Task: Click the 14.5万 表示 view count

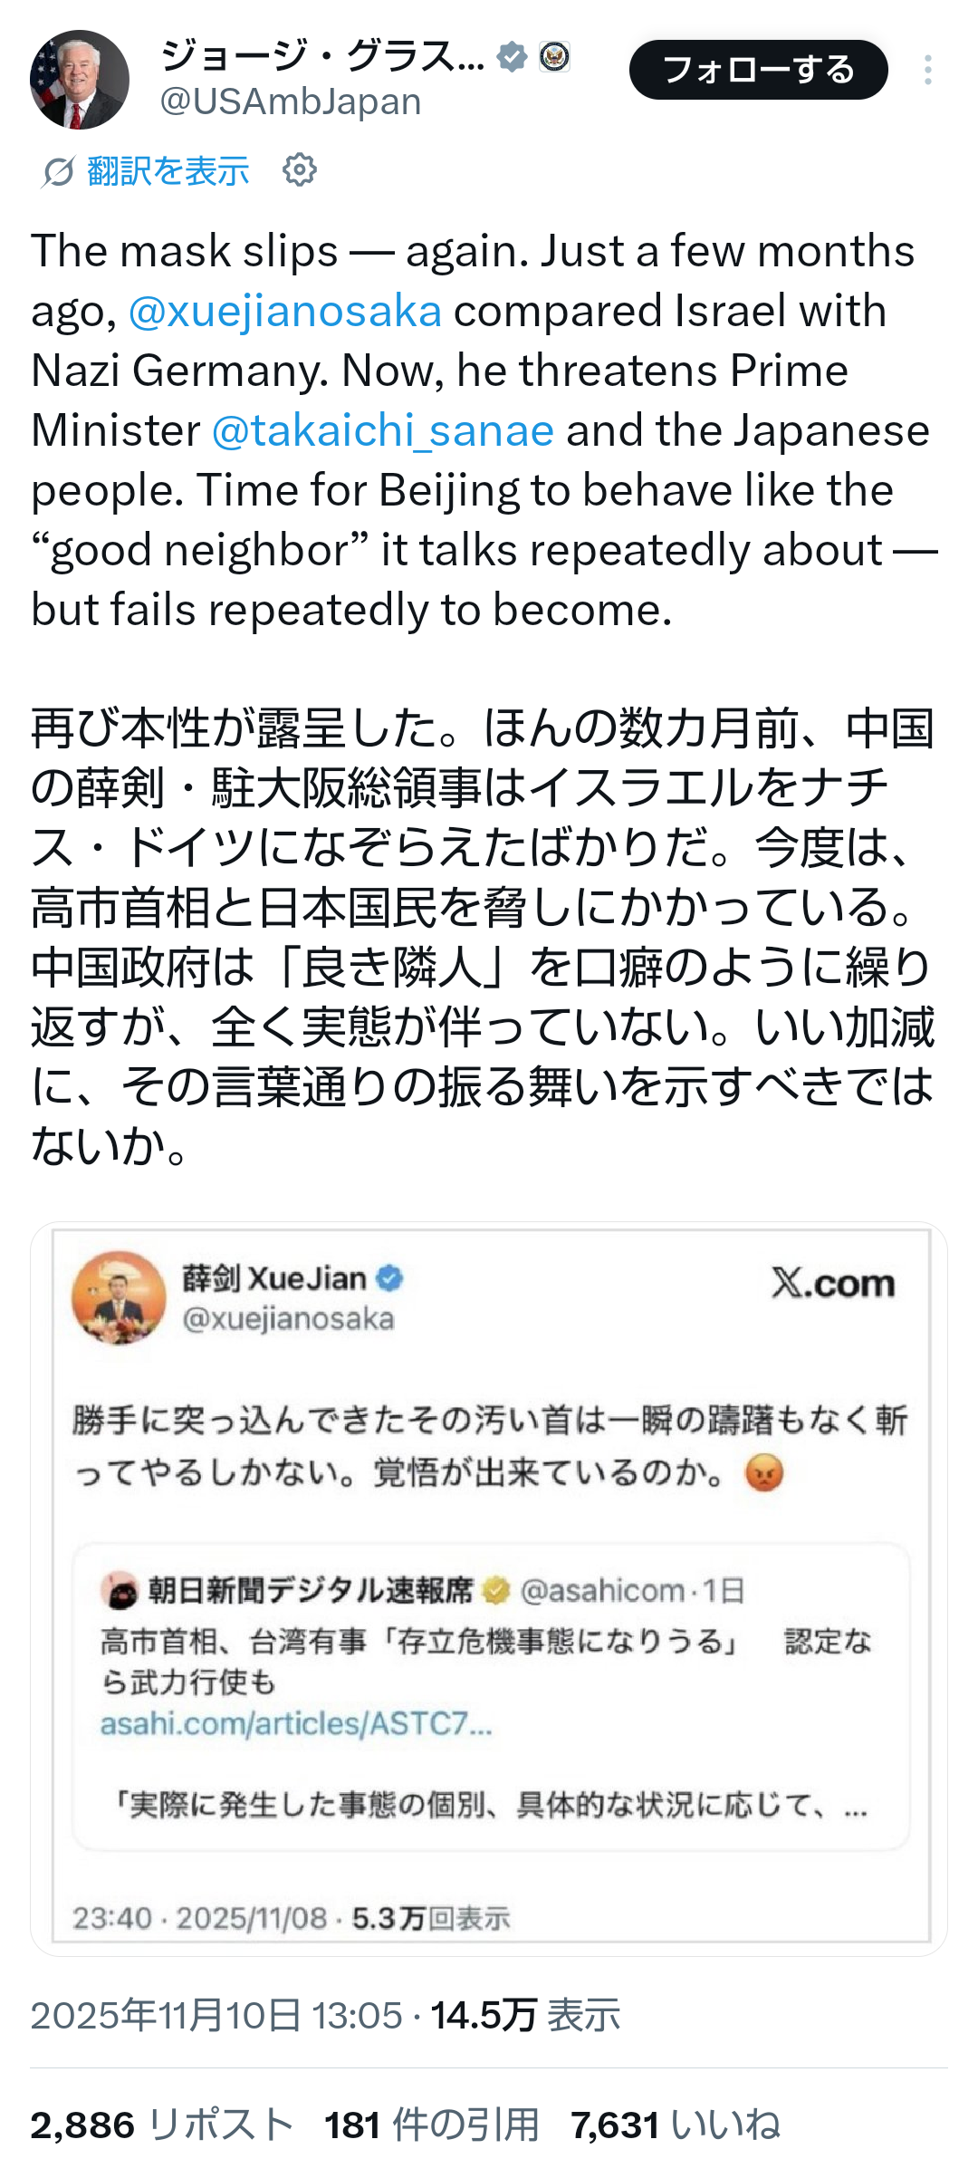Action: pos(525,2016)
